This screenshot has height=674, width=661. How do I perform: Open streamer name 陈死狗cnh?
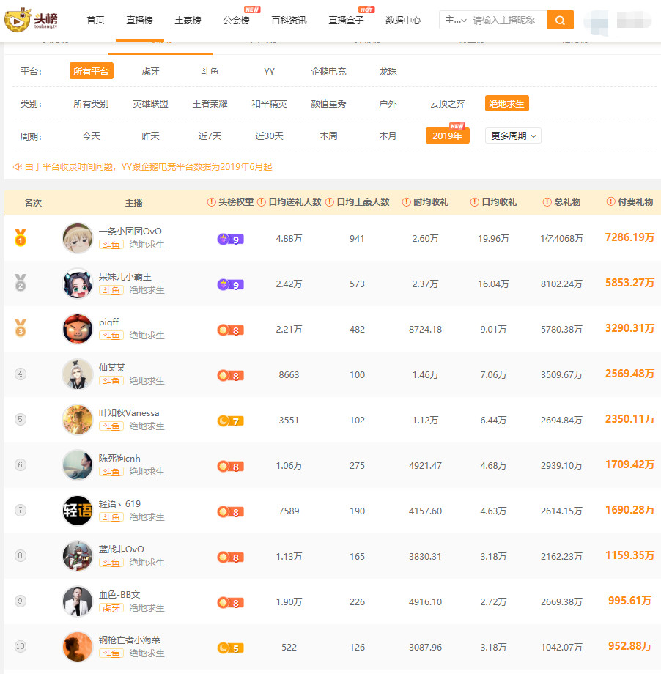tap(119, 458)
